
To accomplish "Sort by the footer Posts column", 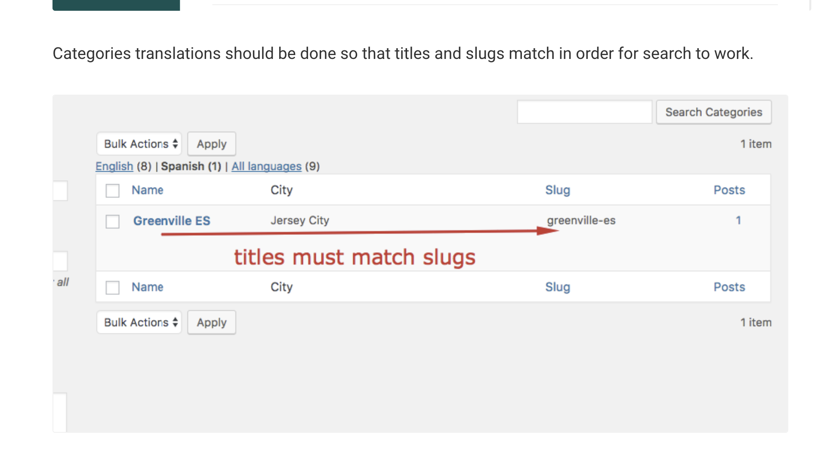I will (729, 287).
